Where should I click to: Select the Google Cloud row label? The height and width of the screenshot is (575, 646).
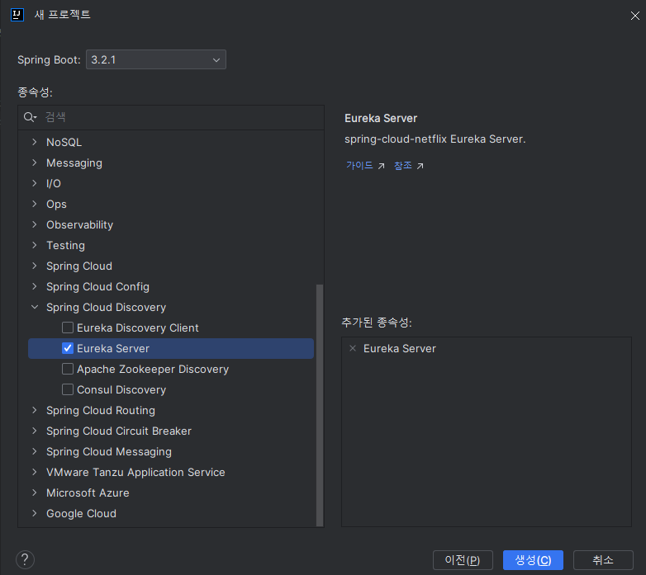81,513
